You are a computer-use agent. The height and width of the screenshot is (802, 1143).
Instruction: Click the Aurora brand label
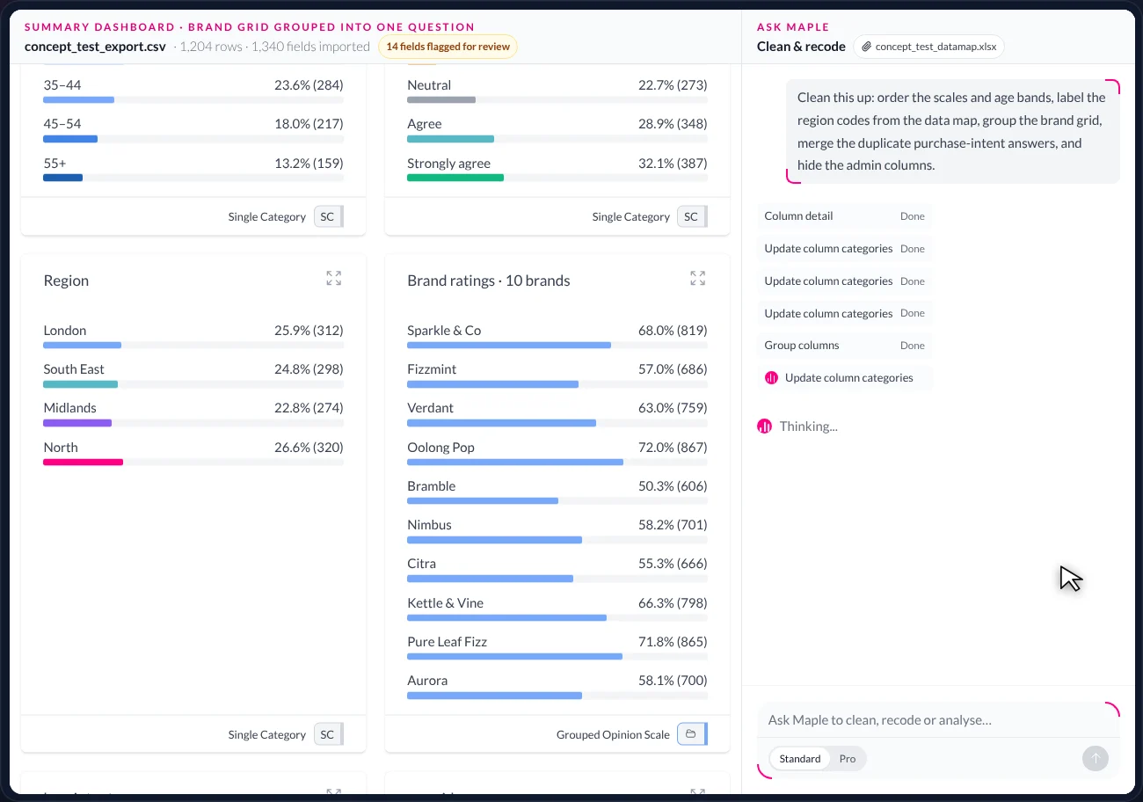(x=427, y=681)
